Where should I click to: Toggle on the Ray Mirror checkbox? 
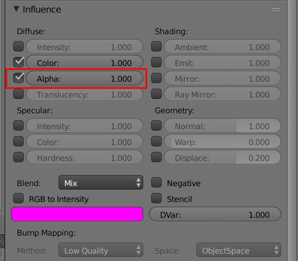[156, 94]
